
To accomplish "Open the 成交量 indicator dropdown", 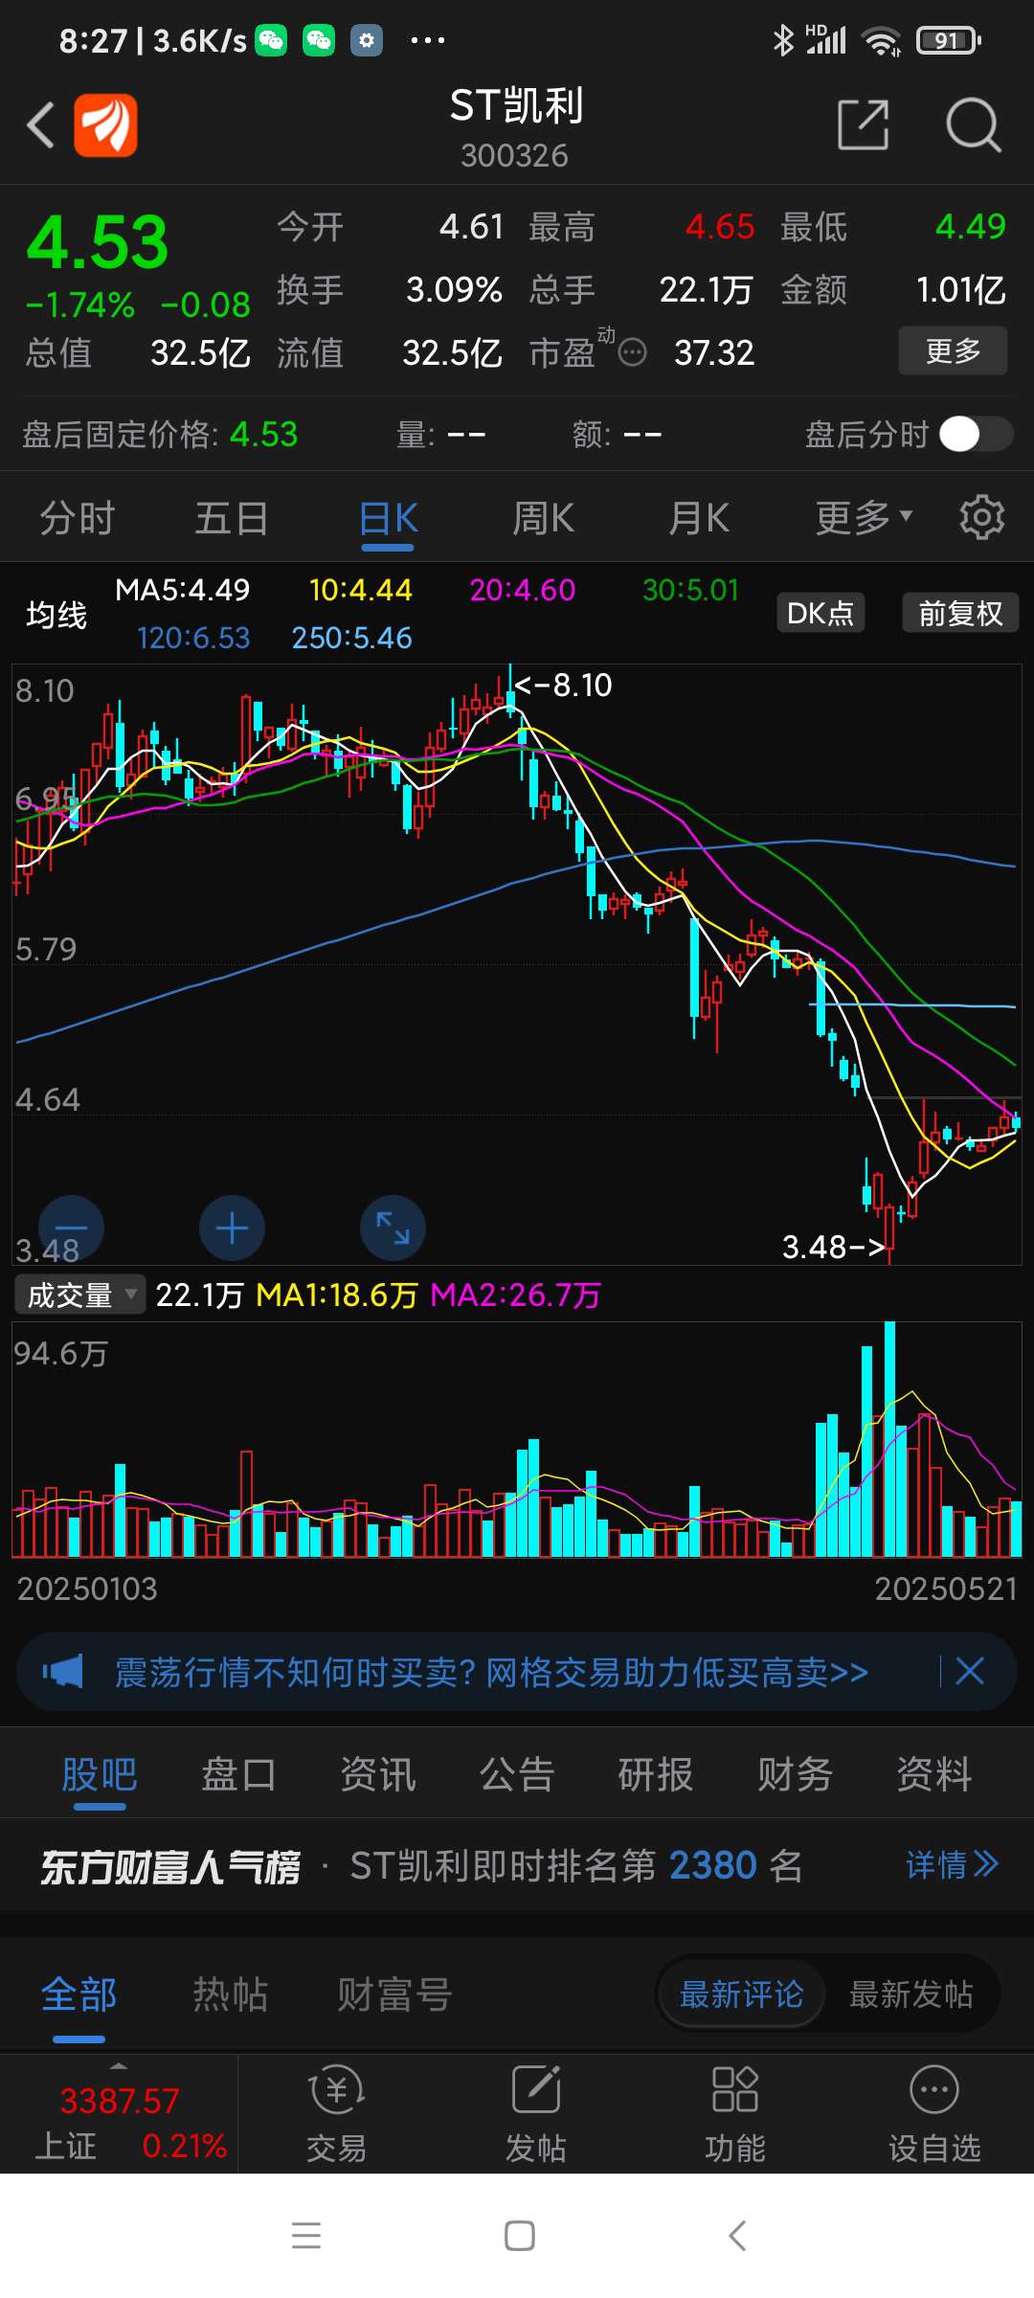I will pyautogui.click(x=80, y=1295).
